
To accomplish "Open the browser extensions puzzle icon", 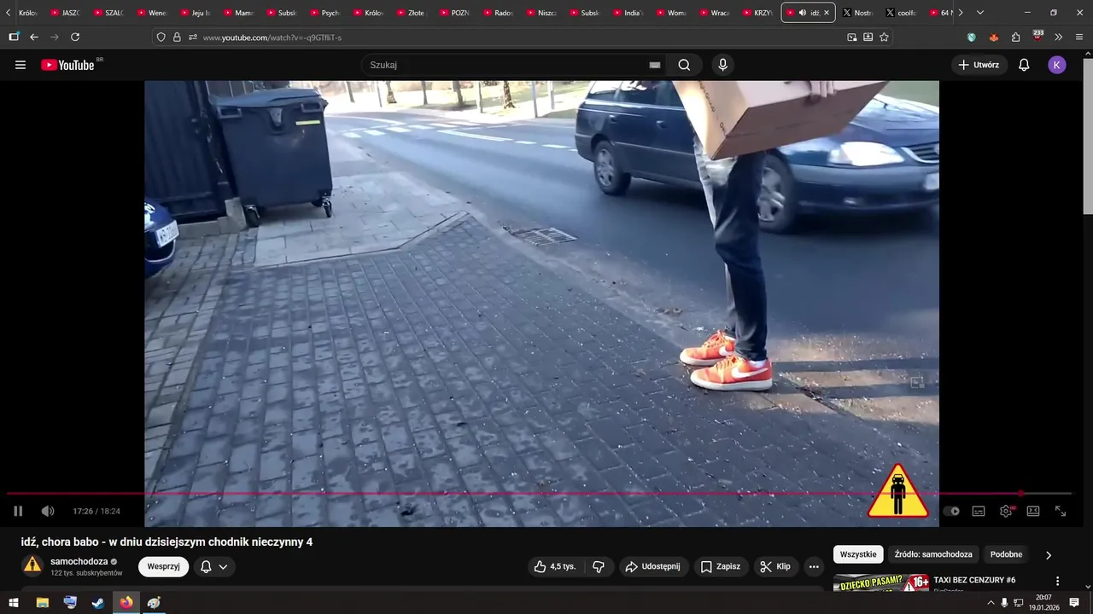I will pyautogui.click(x=1015, y=38).
